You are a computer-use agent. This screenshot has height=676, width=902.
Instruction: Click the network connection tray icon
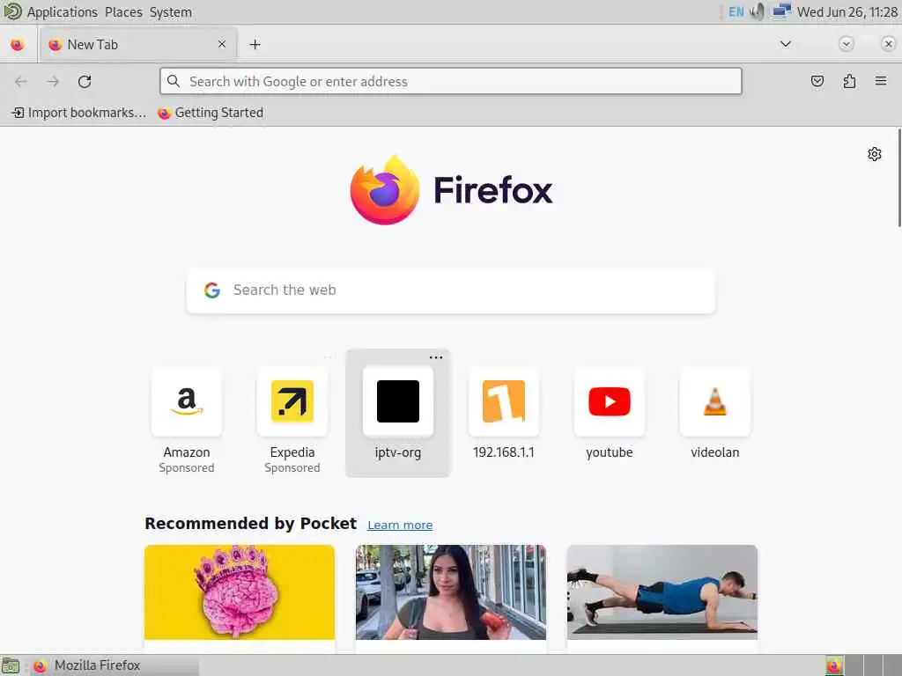(781, 11)
